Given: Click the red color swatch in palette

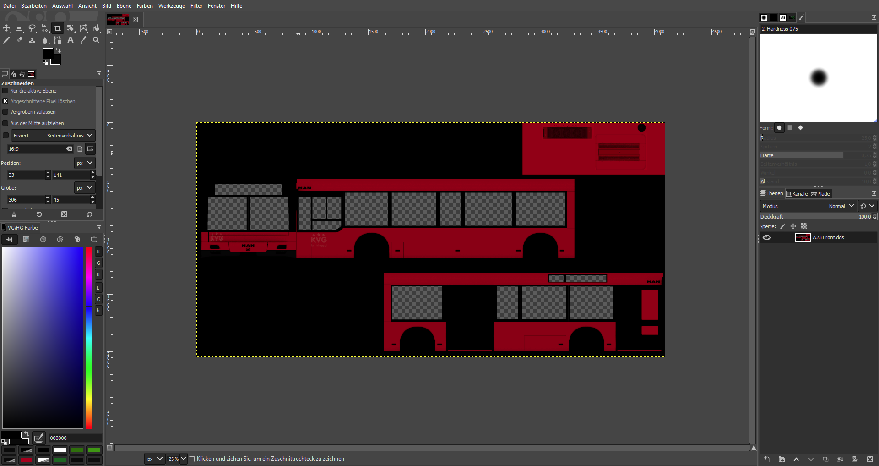Looking at the screenshot, I should pos(26,460).
